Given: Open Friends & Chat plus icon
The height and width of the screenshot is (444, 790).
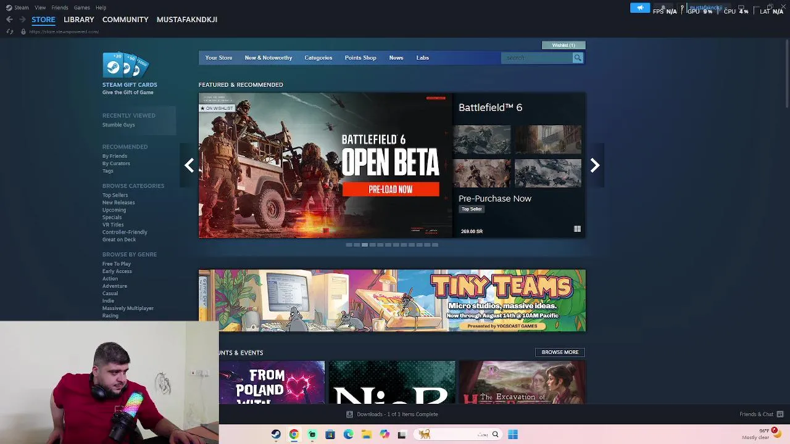Looking at the screenshot, I should 780,414.
